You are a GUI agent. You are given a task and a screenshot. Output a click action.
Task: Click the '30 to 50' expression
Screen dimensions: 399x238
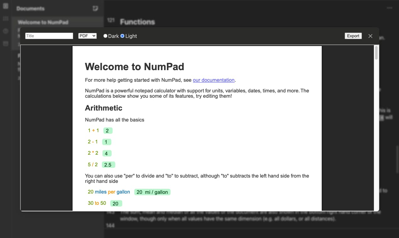coord(97,203)
